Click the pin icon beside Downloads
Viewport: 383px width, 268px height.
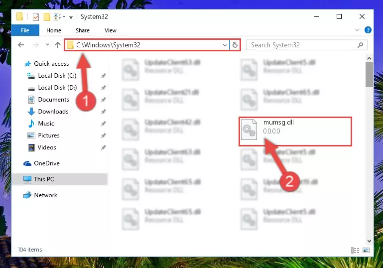(104, 112)
